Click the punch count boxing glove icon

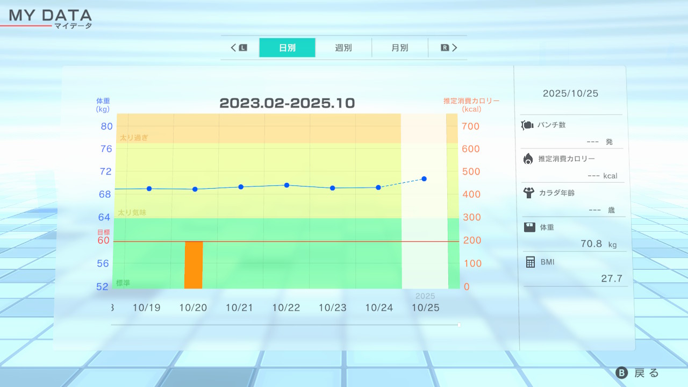point(527,125)
